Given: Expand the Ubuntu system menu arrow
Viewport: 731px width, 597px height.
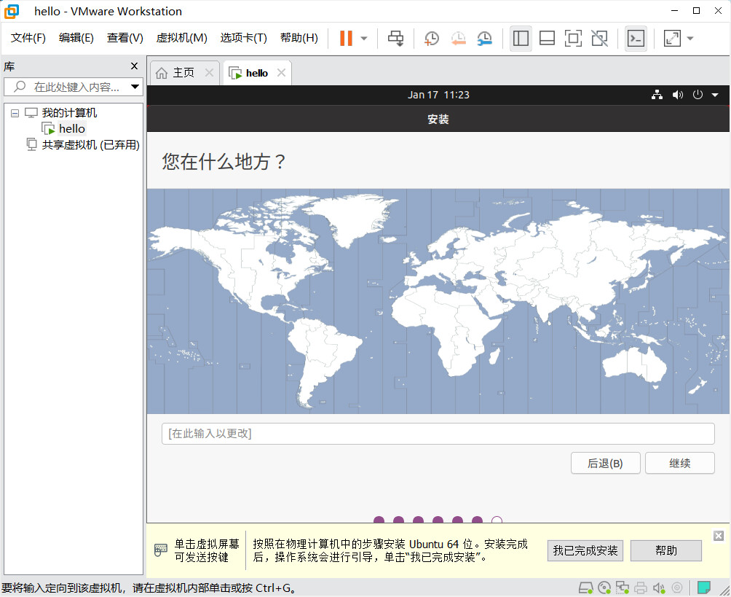Looking at the screenshot, I should [715, 95].
